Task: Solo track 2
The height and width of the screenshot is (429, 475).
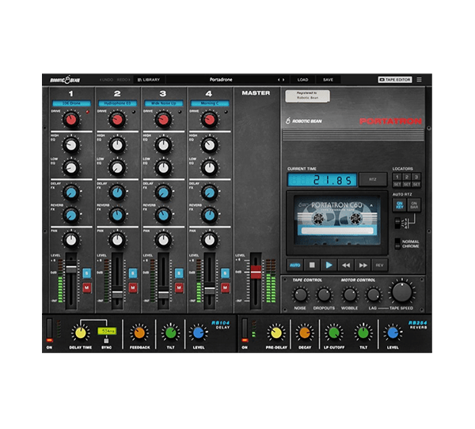Action: [x=133, y=273]
